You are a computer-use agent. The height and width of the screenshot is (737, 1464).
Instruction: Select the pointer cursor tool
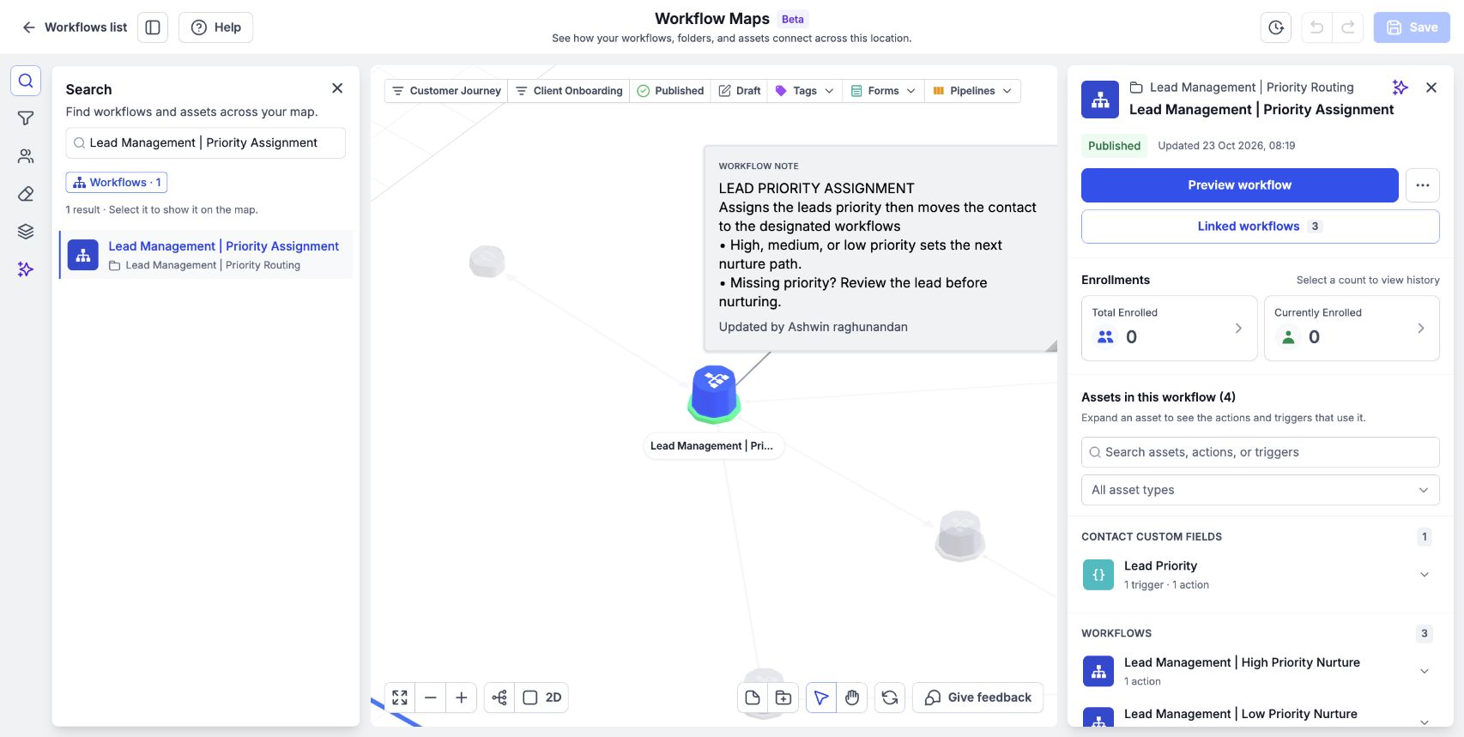(821, 698)
